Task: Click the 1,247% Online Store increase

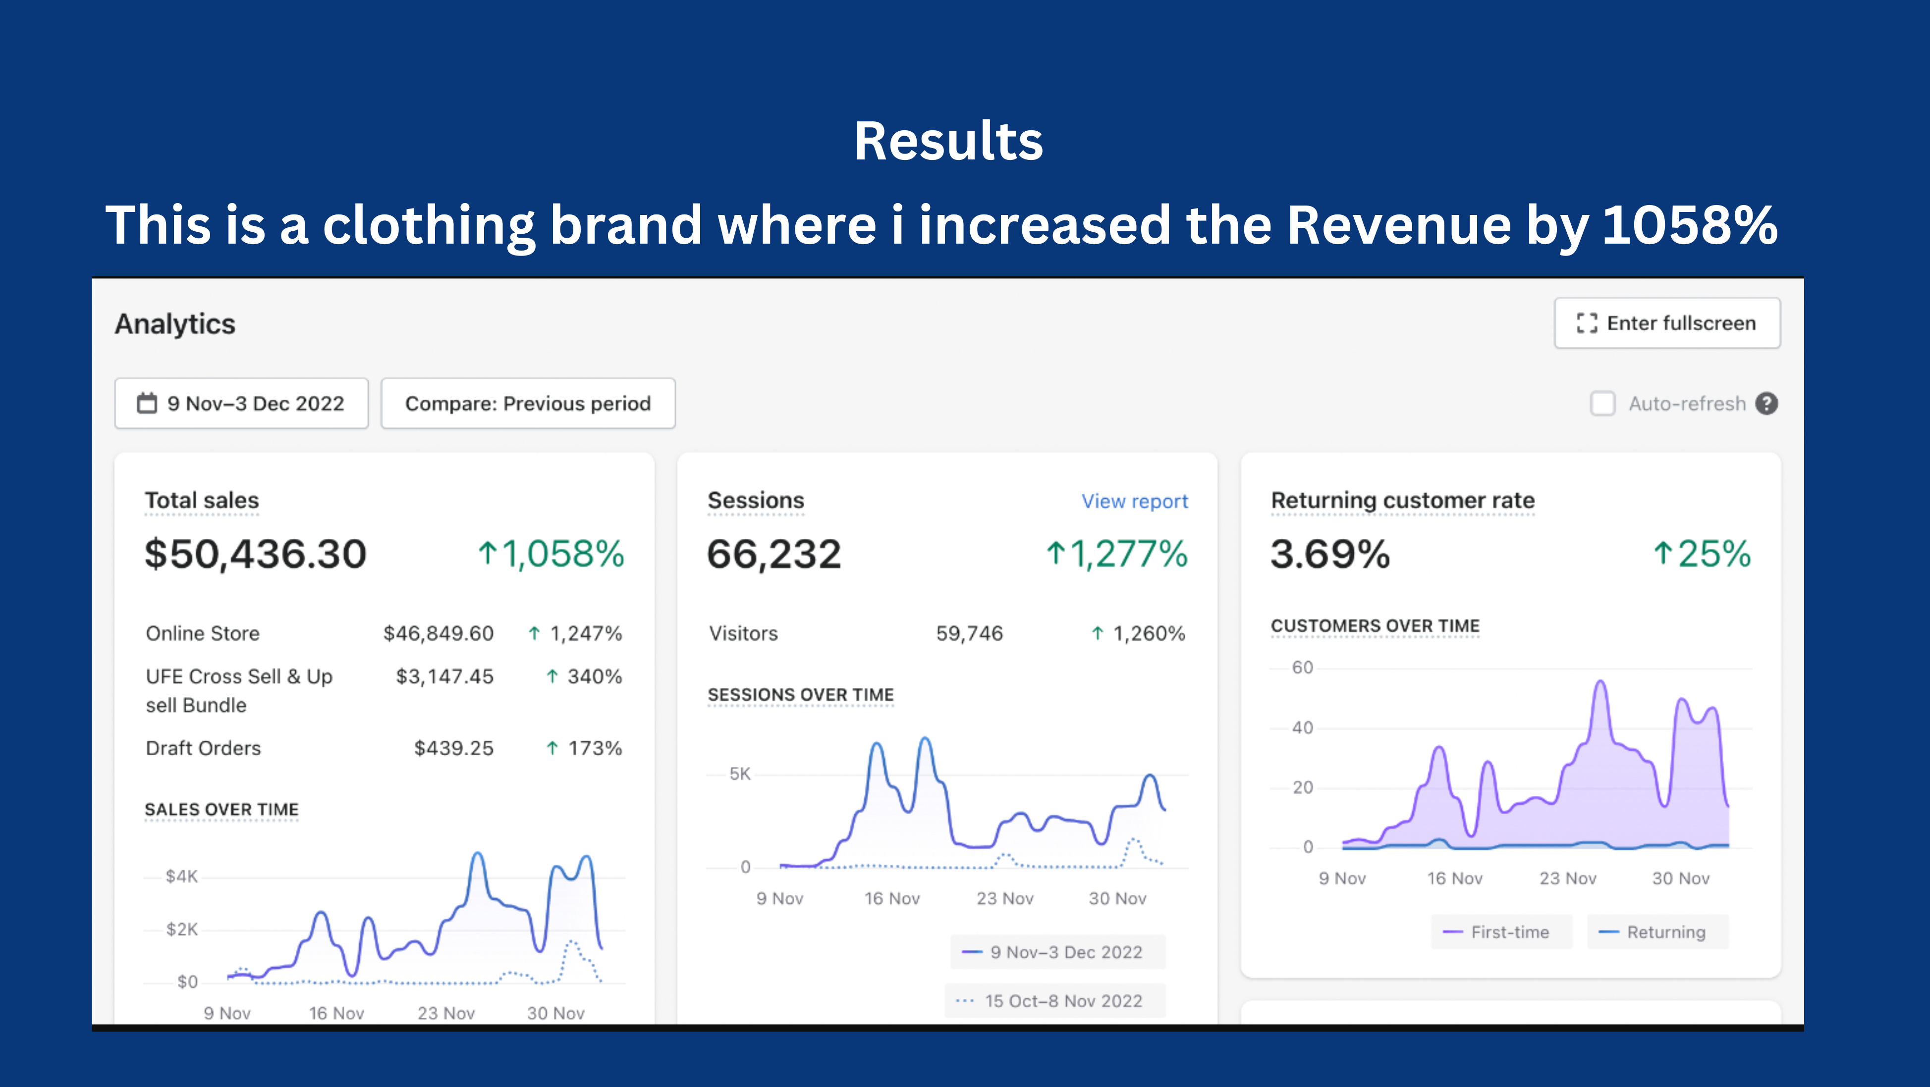Action: (575, 633)
